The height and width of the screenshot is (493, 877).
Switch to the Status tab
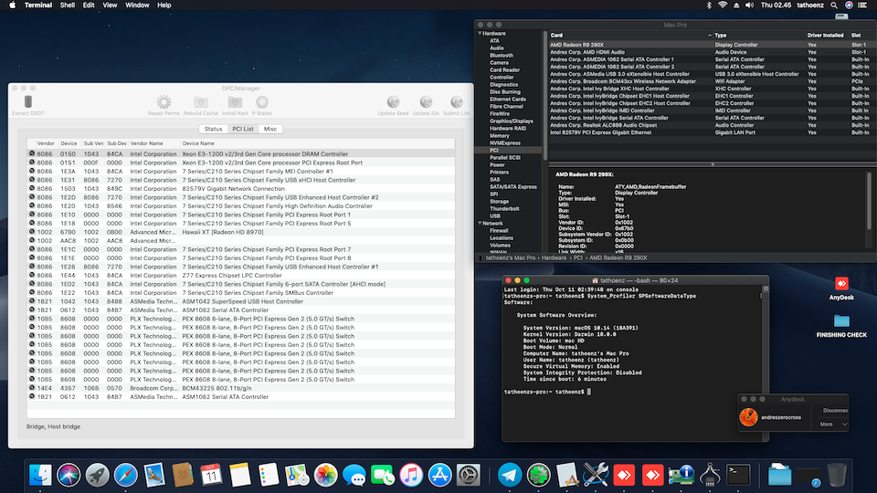213,129
